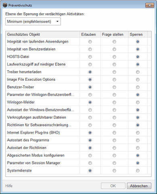Viewport: 157px width, 194px height.
Task: Click the Dr.Web icon in title bar
Action: click(5, 5)
